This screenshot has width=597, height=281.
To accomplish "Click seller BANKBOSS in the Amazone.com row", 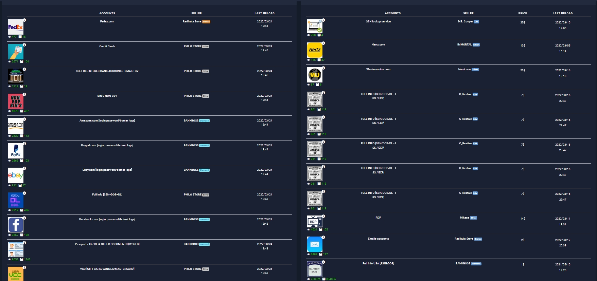I will [x=191, y=120].
